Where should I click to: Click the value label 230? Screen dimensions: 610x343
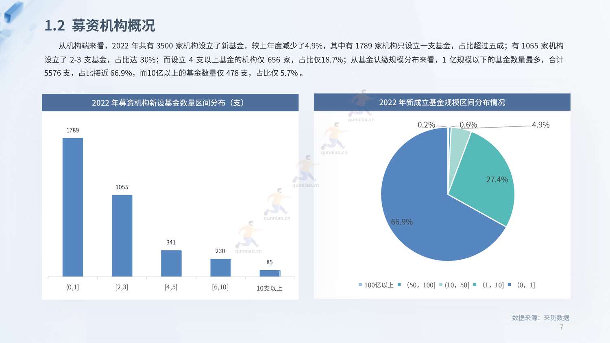[x=220, y=251]
